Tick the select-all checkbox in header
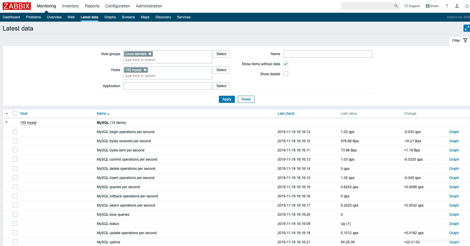Viewport: 470px width, 246px height. click(x=15, y=113)
